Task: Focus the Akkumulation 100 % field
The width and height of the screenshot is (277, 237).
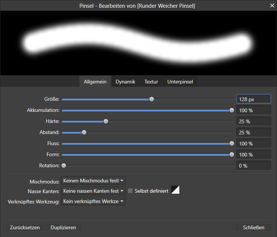Action: [x=253, y=110]
